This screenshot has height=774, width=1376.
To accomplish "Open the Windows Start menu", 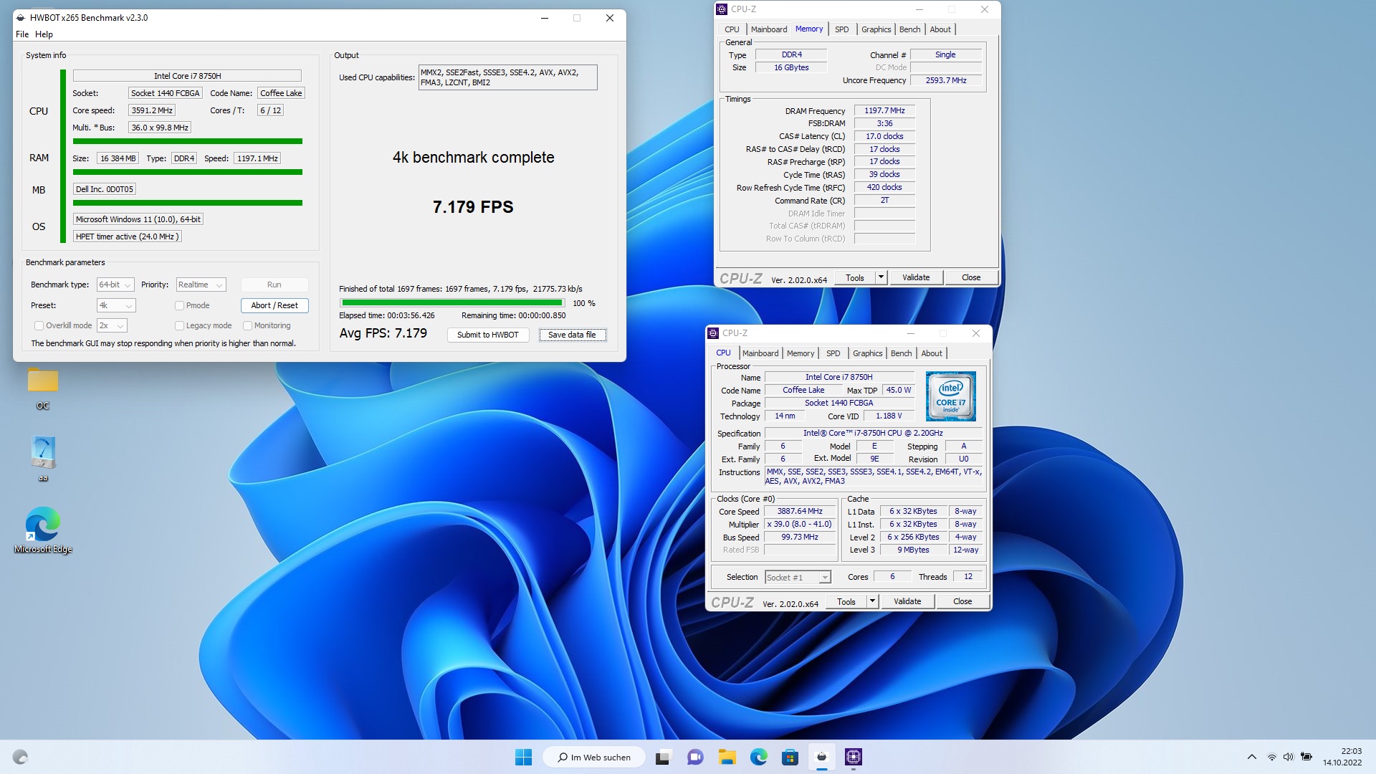I will tap(524, 757).
